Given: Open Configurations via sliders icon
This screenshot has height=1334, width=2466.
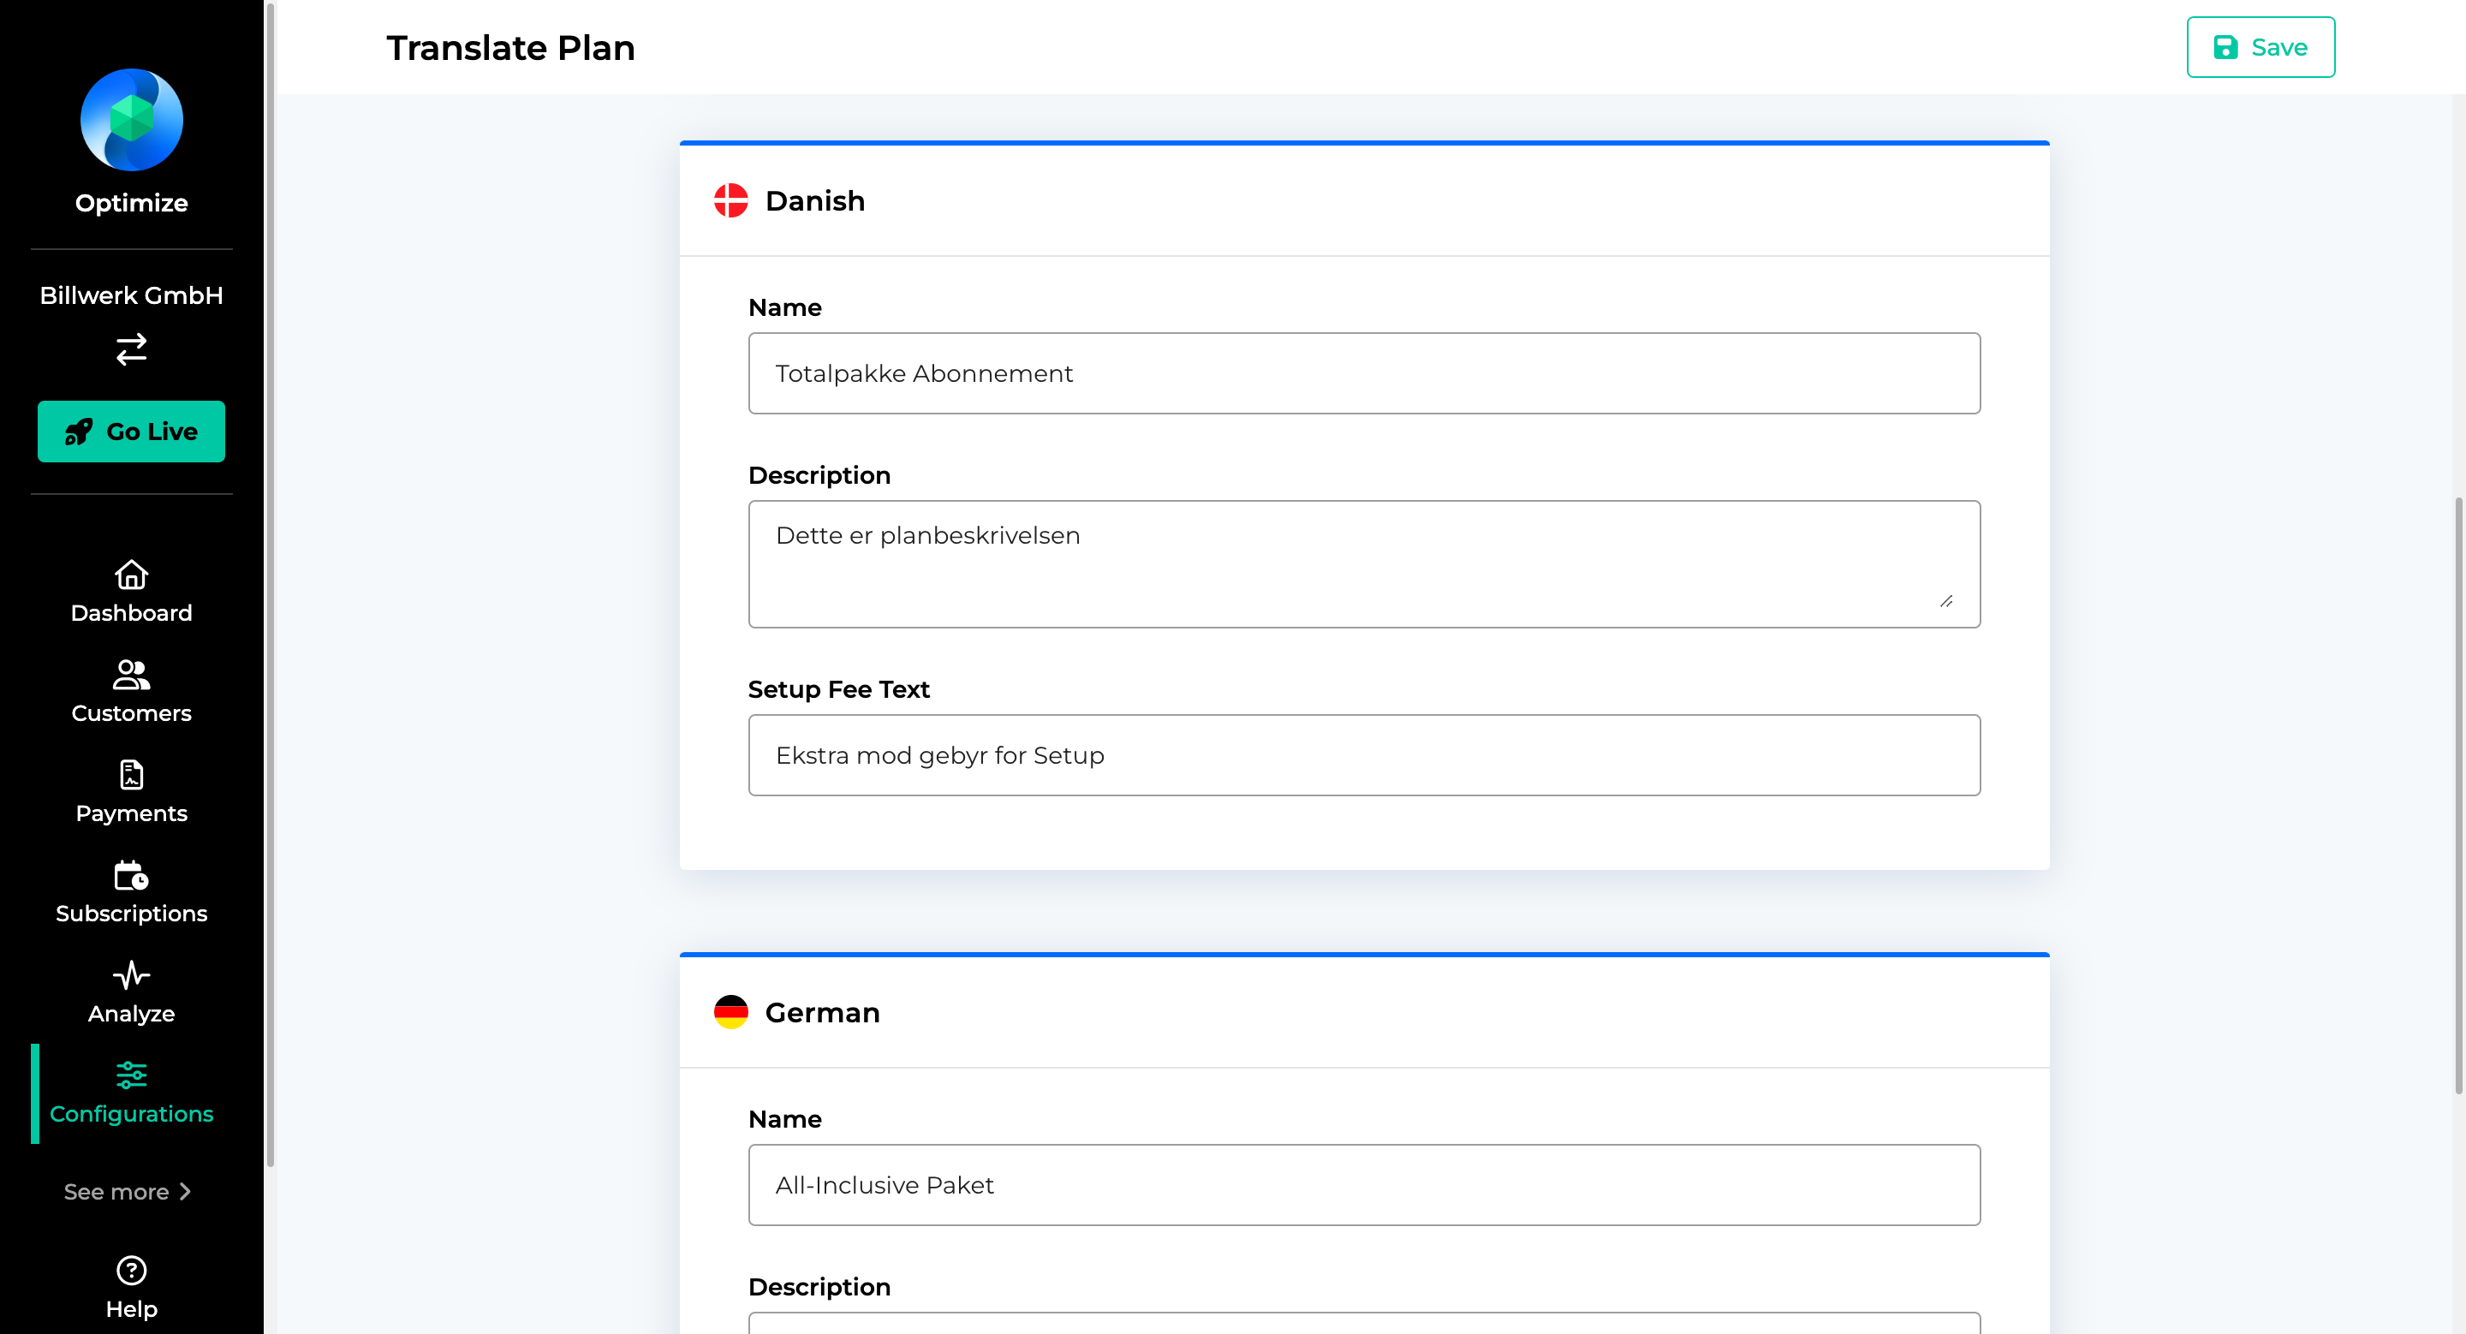Looking at the screenshot, I should click(x=131, y=1075).
